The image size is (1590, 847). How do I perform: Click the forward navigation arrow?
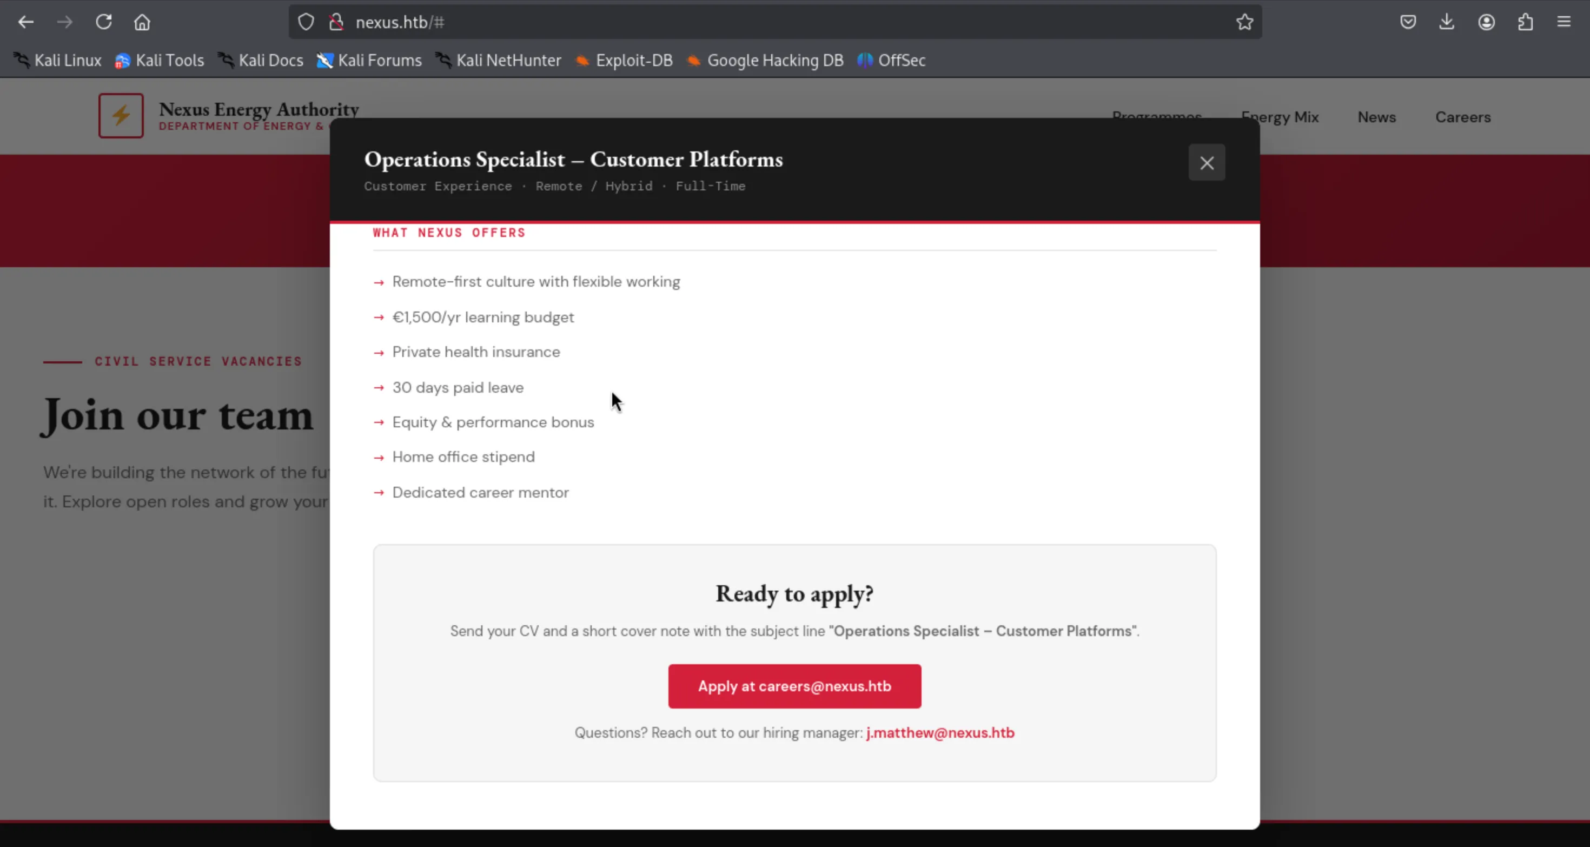coord(64,22)
